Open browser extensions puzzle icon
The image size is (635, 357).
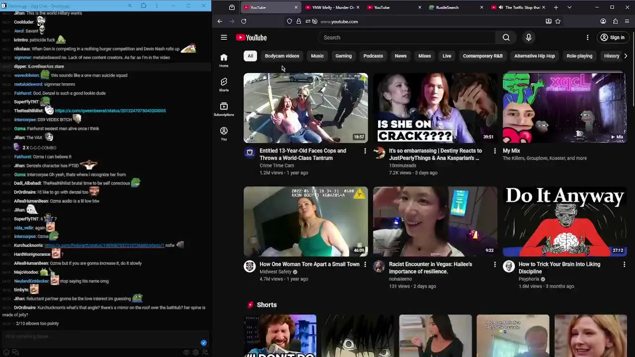pos(615,21)
